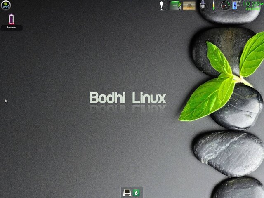This screenshot has height=198, width=264.
Task: Click the exclamation mark notification icon
Action: (x=162, y=5)
